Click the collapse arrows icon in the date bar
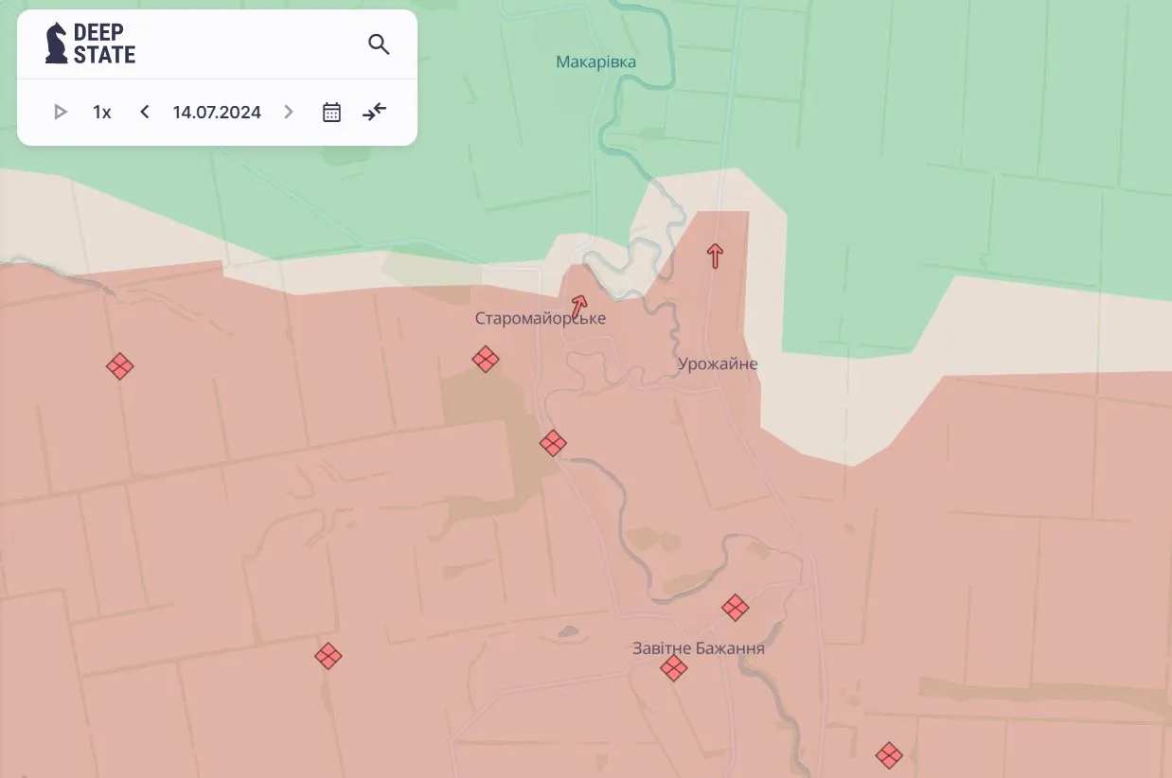1172x778 pixels. [x=375, y=113]
